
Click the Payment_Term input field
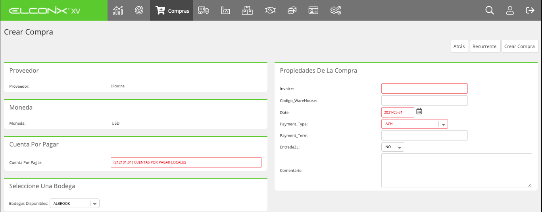click(x=425, y=135)
